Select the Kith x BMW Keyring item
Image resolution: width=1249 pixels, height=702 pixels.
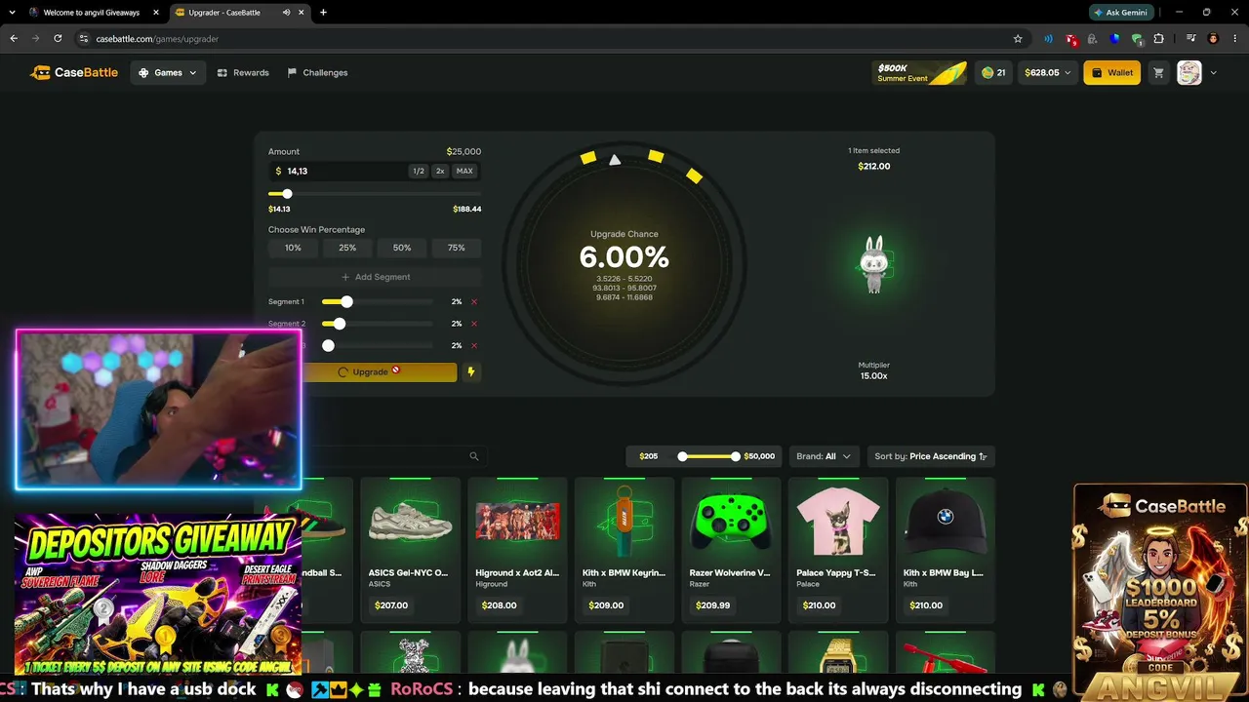(x=624, y=550)
